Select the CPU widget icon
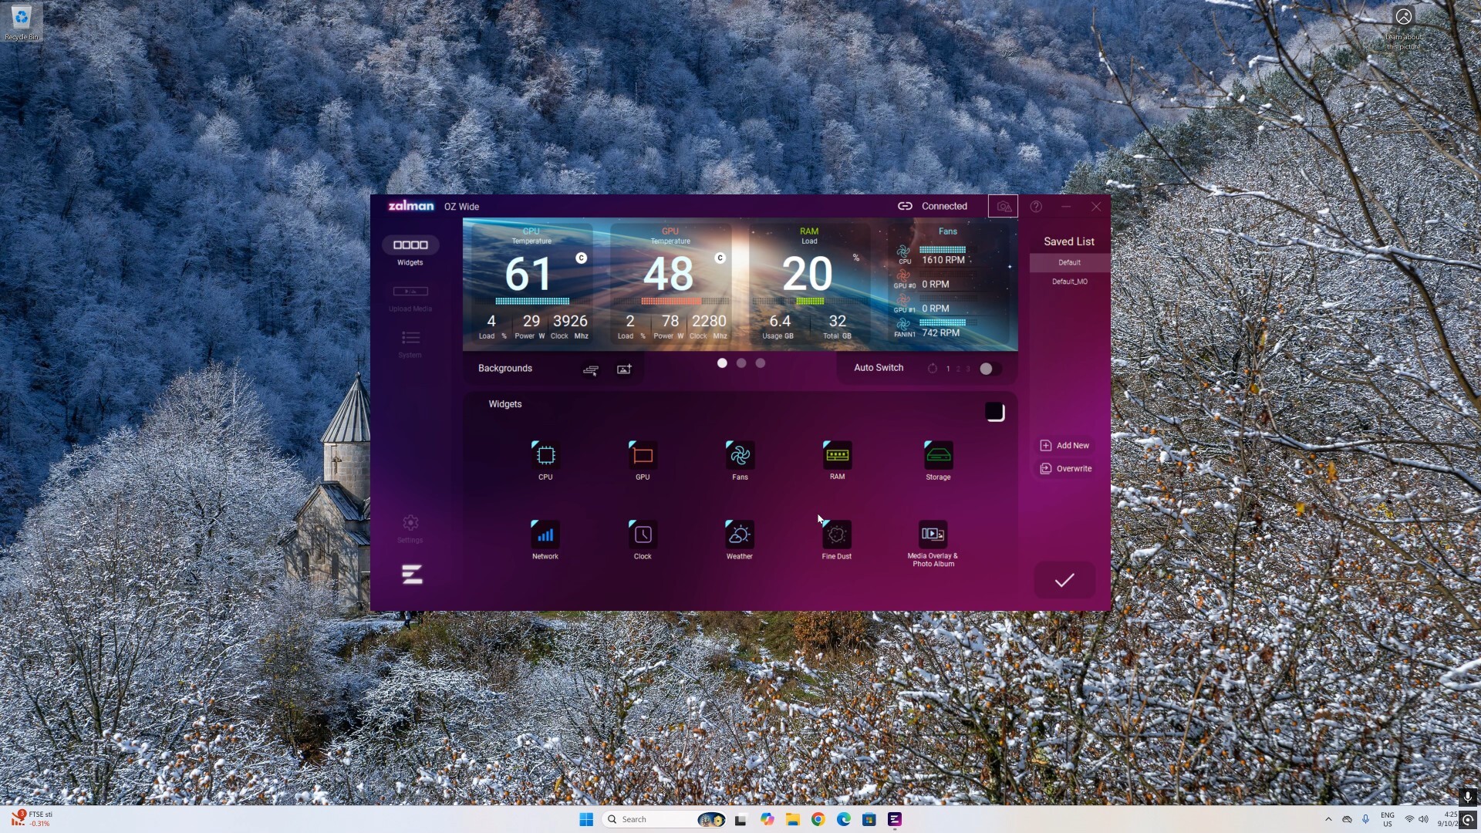Viewport: 1481px width, 833px height. click(545, 456)
